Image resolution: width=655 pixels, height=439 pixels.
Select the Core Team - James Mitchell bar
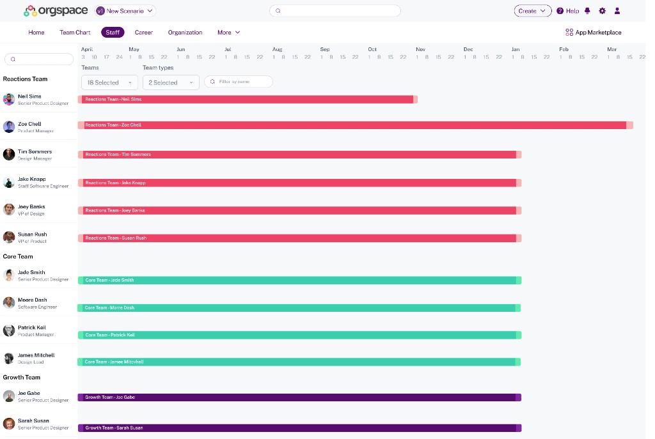pyautogui.click(x=299, y=362)
